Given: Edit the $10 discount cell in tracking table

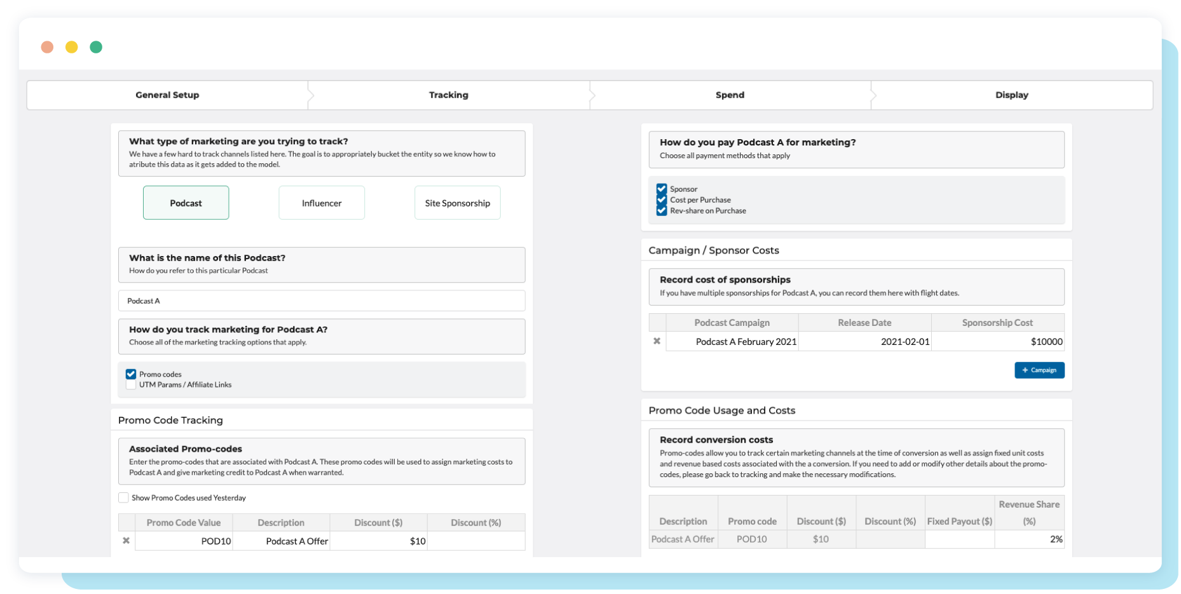Looking at the screenshot, I should tap(378, 541).
